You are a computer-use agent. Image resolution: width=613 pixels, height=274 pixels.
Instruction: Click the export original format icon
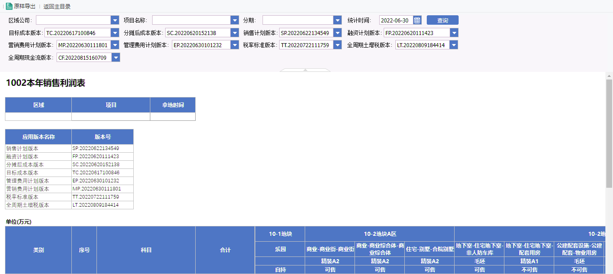9,6
